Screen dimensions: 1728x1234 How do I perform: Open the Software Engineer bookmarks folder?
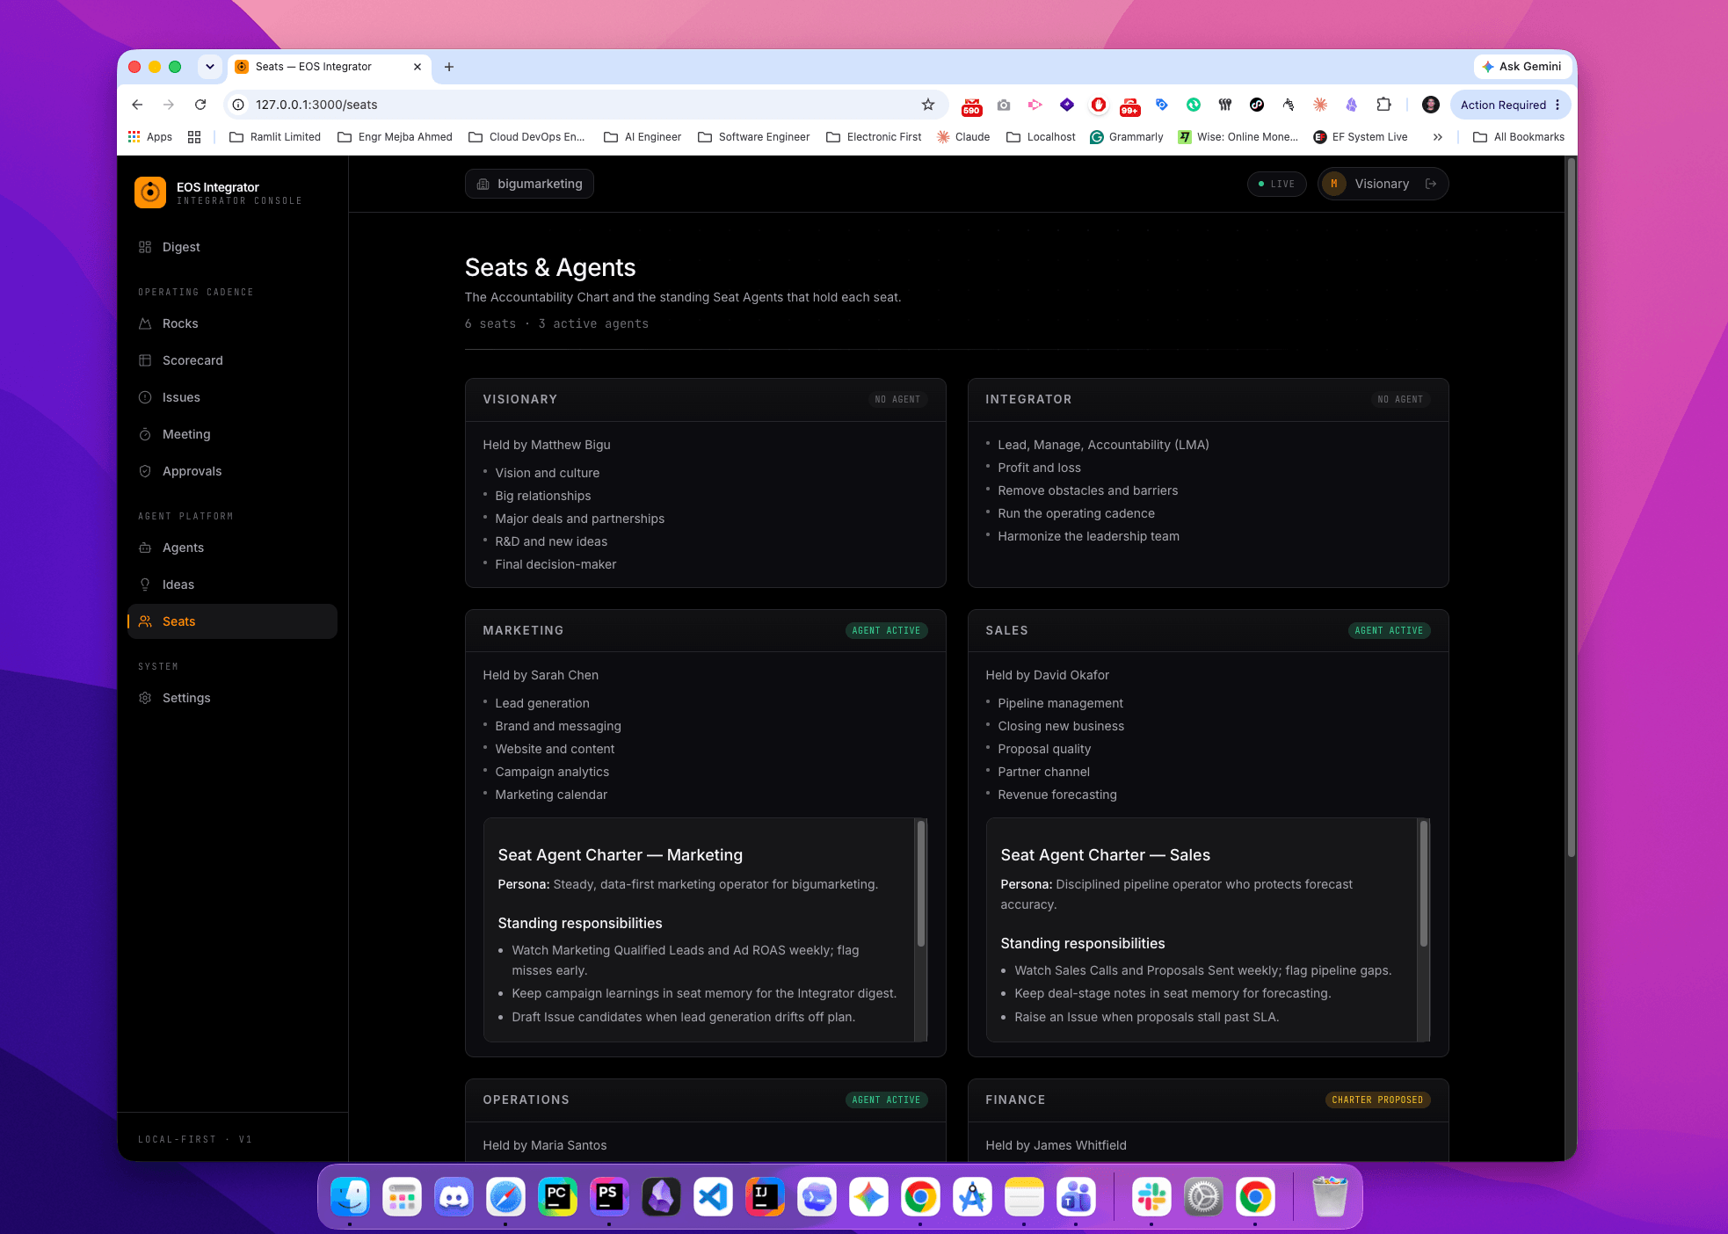[753, 137]
